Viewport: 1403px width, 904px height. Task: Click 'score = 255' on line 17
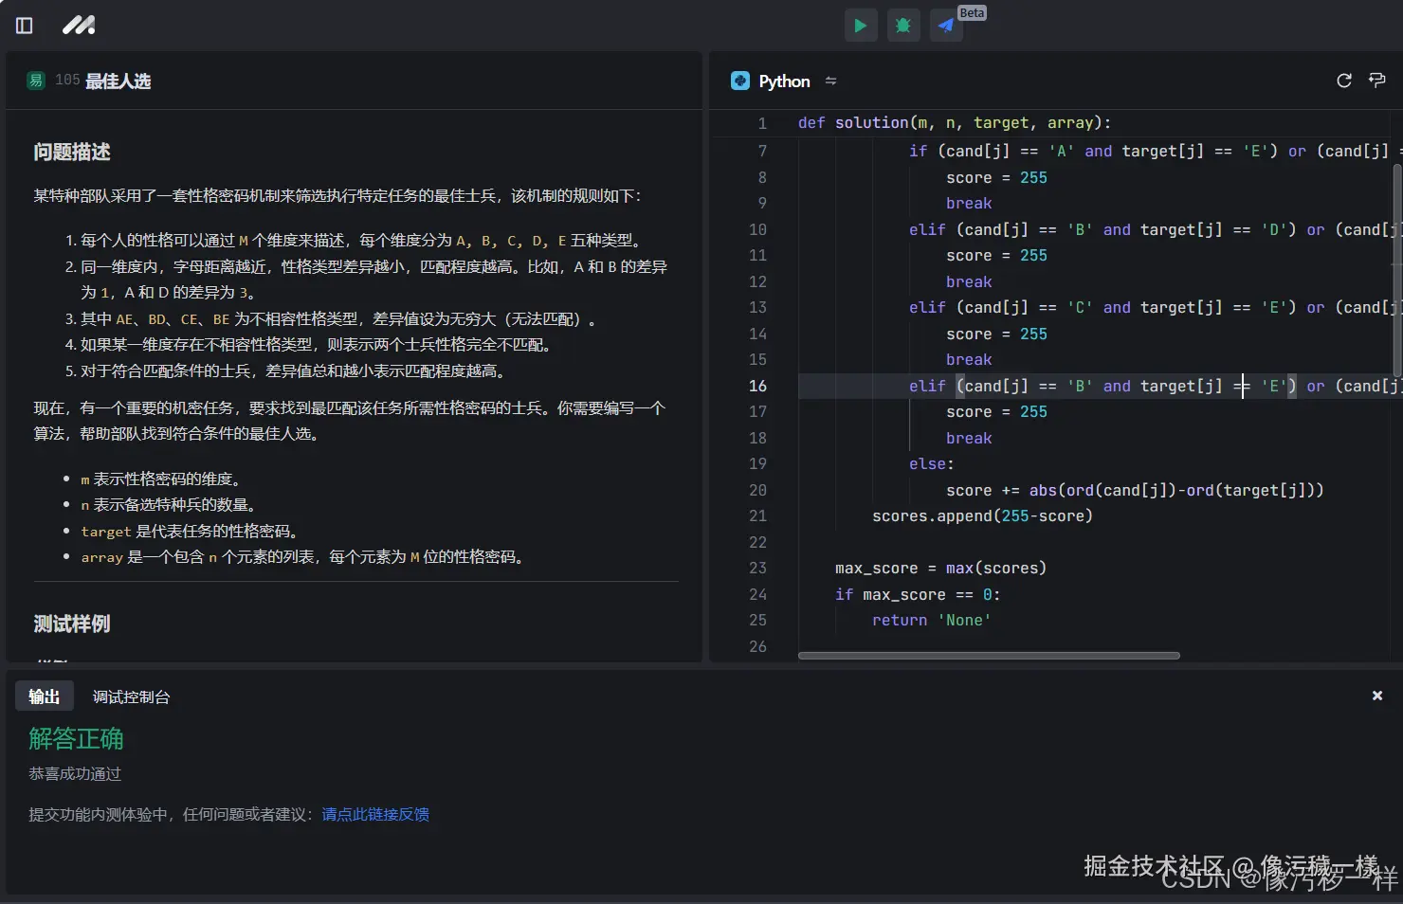tap(996, 411)
